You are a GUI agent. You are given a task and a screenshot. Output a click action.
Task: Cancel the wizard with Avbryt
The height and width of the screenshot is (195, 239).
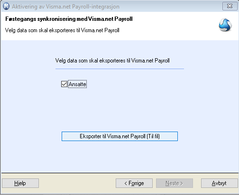pos(220,183)
